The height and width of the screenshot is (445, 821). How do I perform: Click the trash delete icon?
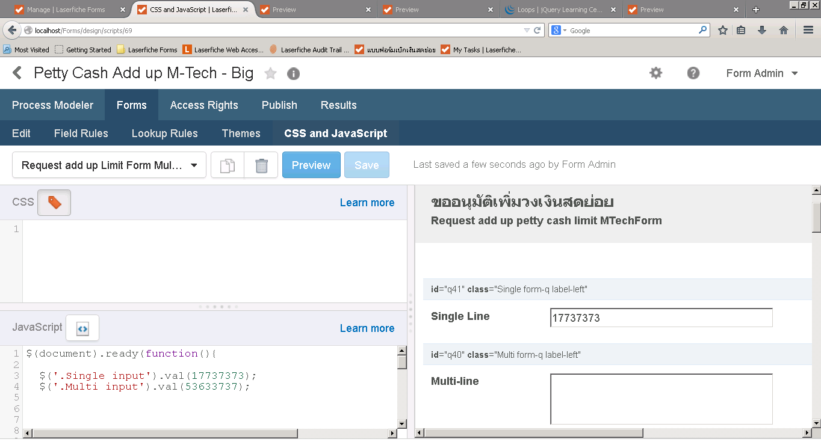tap(261, 165)
